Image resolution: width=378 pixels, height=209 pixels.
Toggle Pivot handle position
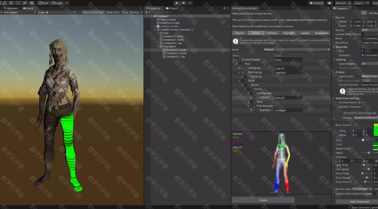43,3
